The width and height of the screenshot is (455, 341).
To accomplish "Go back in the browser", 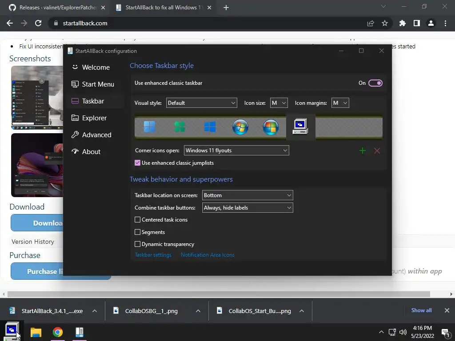I will pyautogui.click(x=10, y=23).
